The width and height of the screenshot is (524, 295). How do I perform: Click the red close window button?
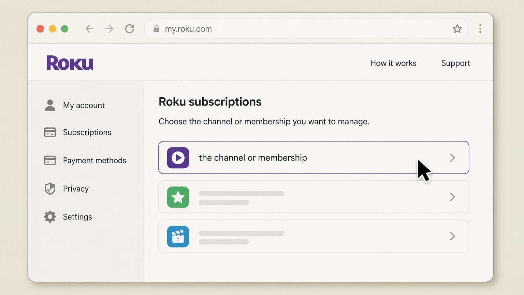40,29
